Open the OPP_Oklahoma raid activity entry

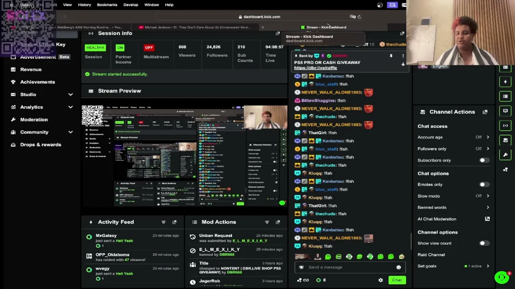132,257
